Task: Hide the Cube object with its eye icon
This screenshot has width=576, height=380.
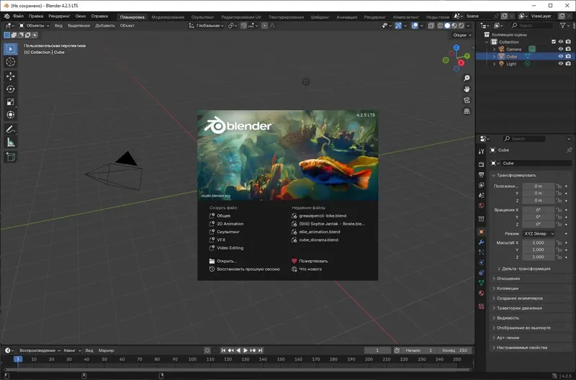Action: point(560,56)
